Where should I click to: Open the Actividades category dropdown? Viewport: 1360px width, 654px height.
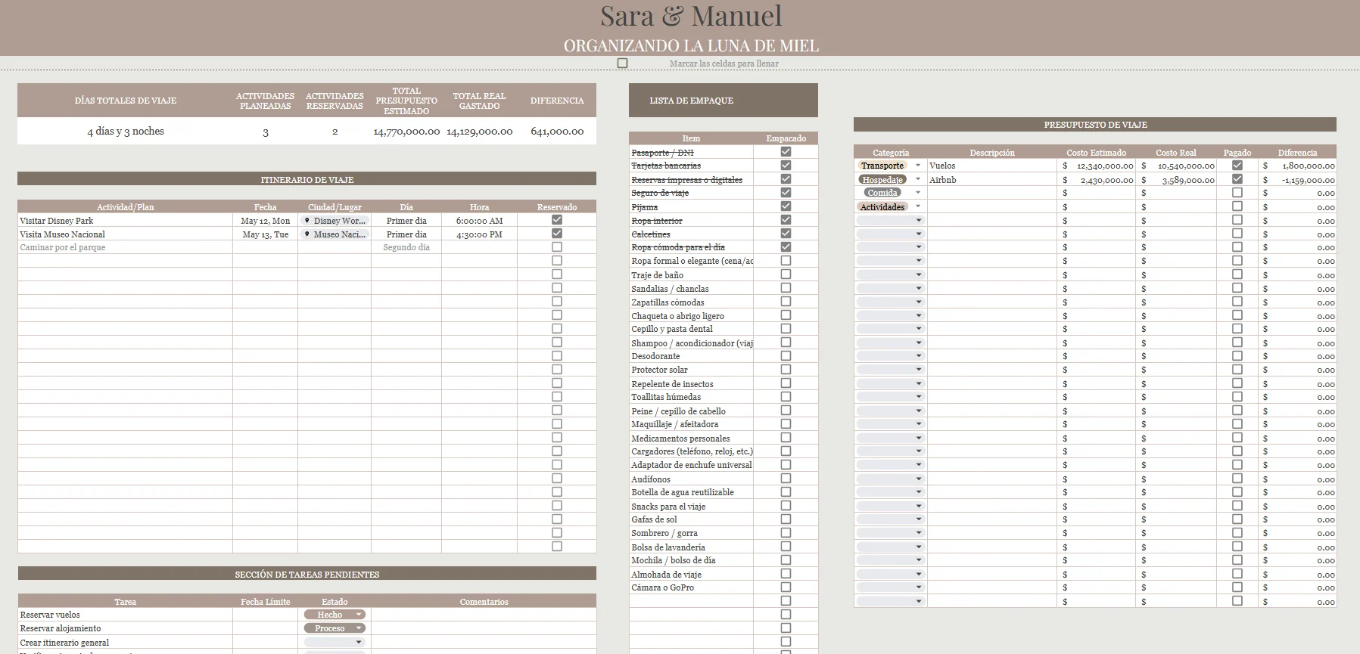click(918, 206)
